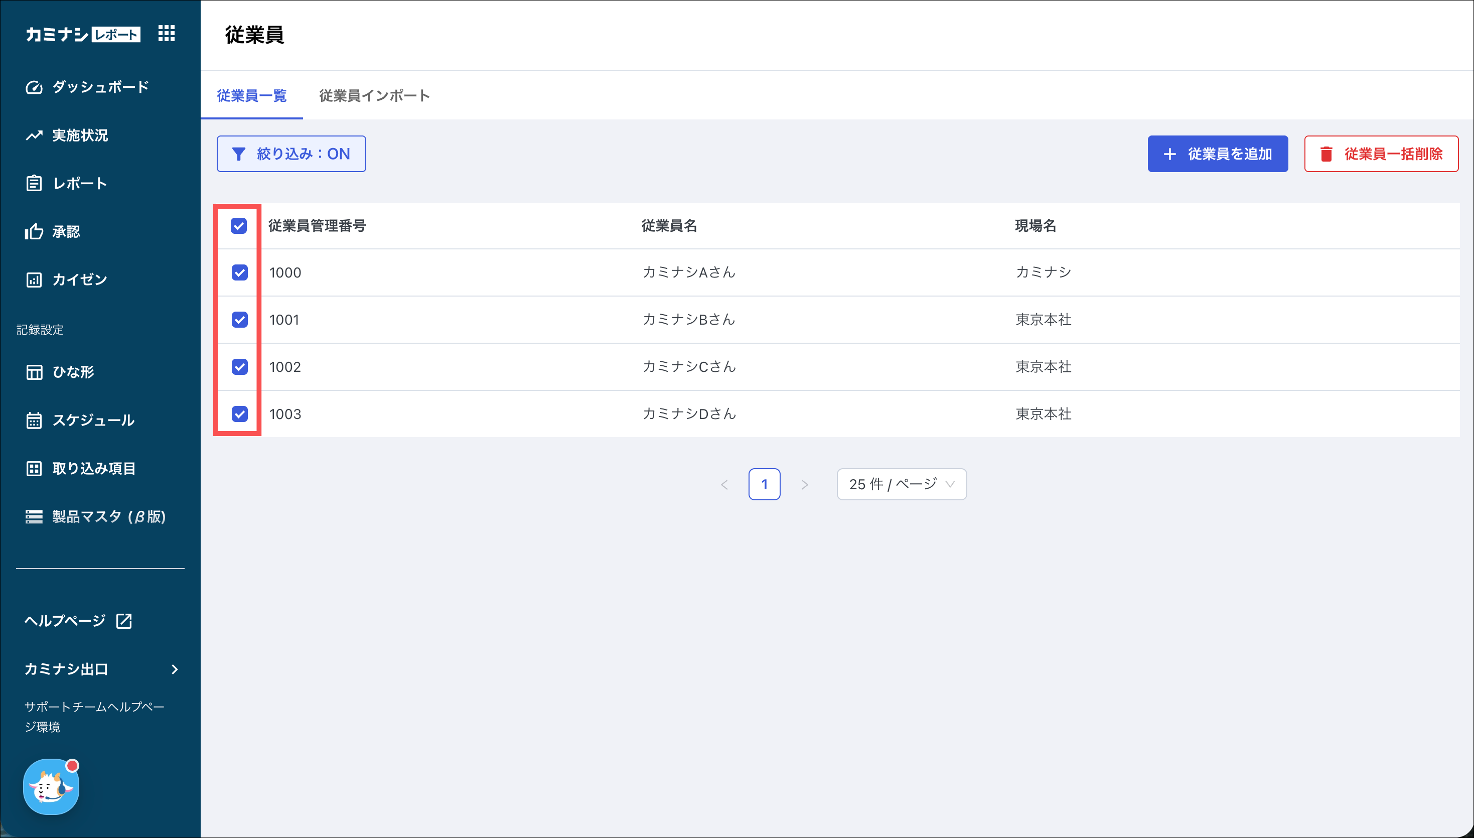Uncheck the checkbox for employee 1000
This screenshot has height=838, width=1474.
click(239, 272)
